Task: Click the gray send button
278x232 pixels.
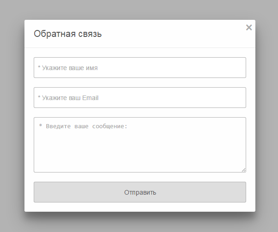Action: [139, 192]
